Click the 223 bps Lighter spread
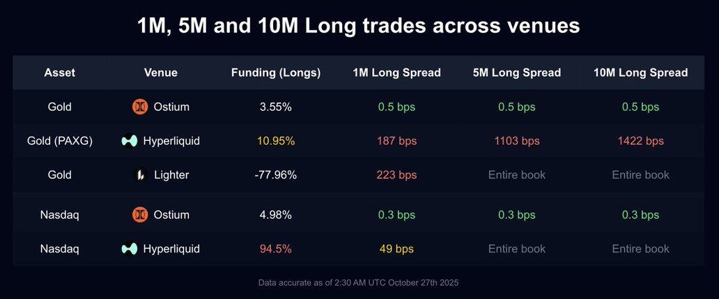 397,175
